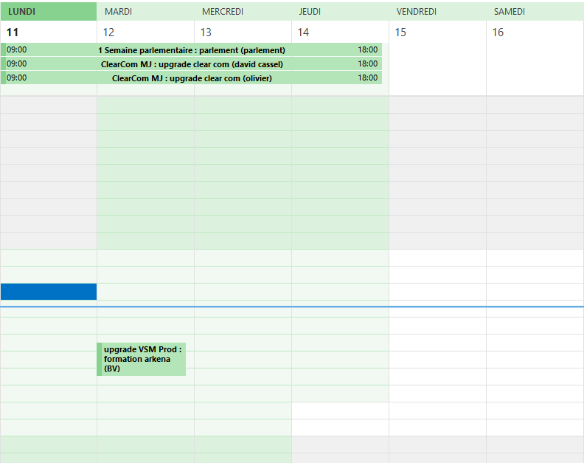Screen dimensions: 584x463
Task: Select the JEUDI column header
Action: pyautogui.click(x=310, y=12)
